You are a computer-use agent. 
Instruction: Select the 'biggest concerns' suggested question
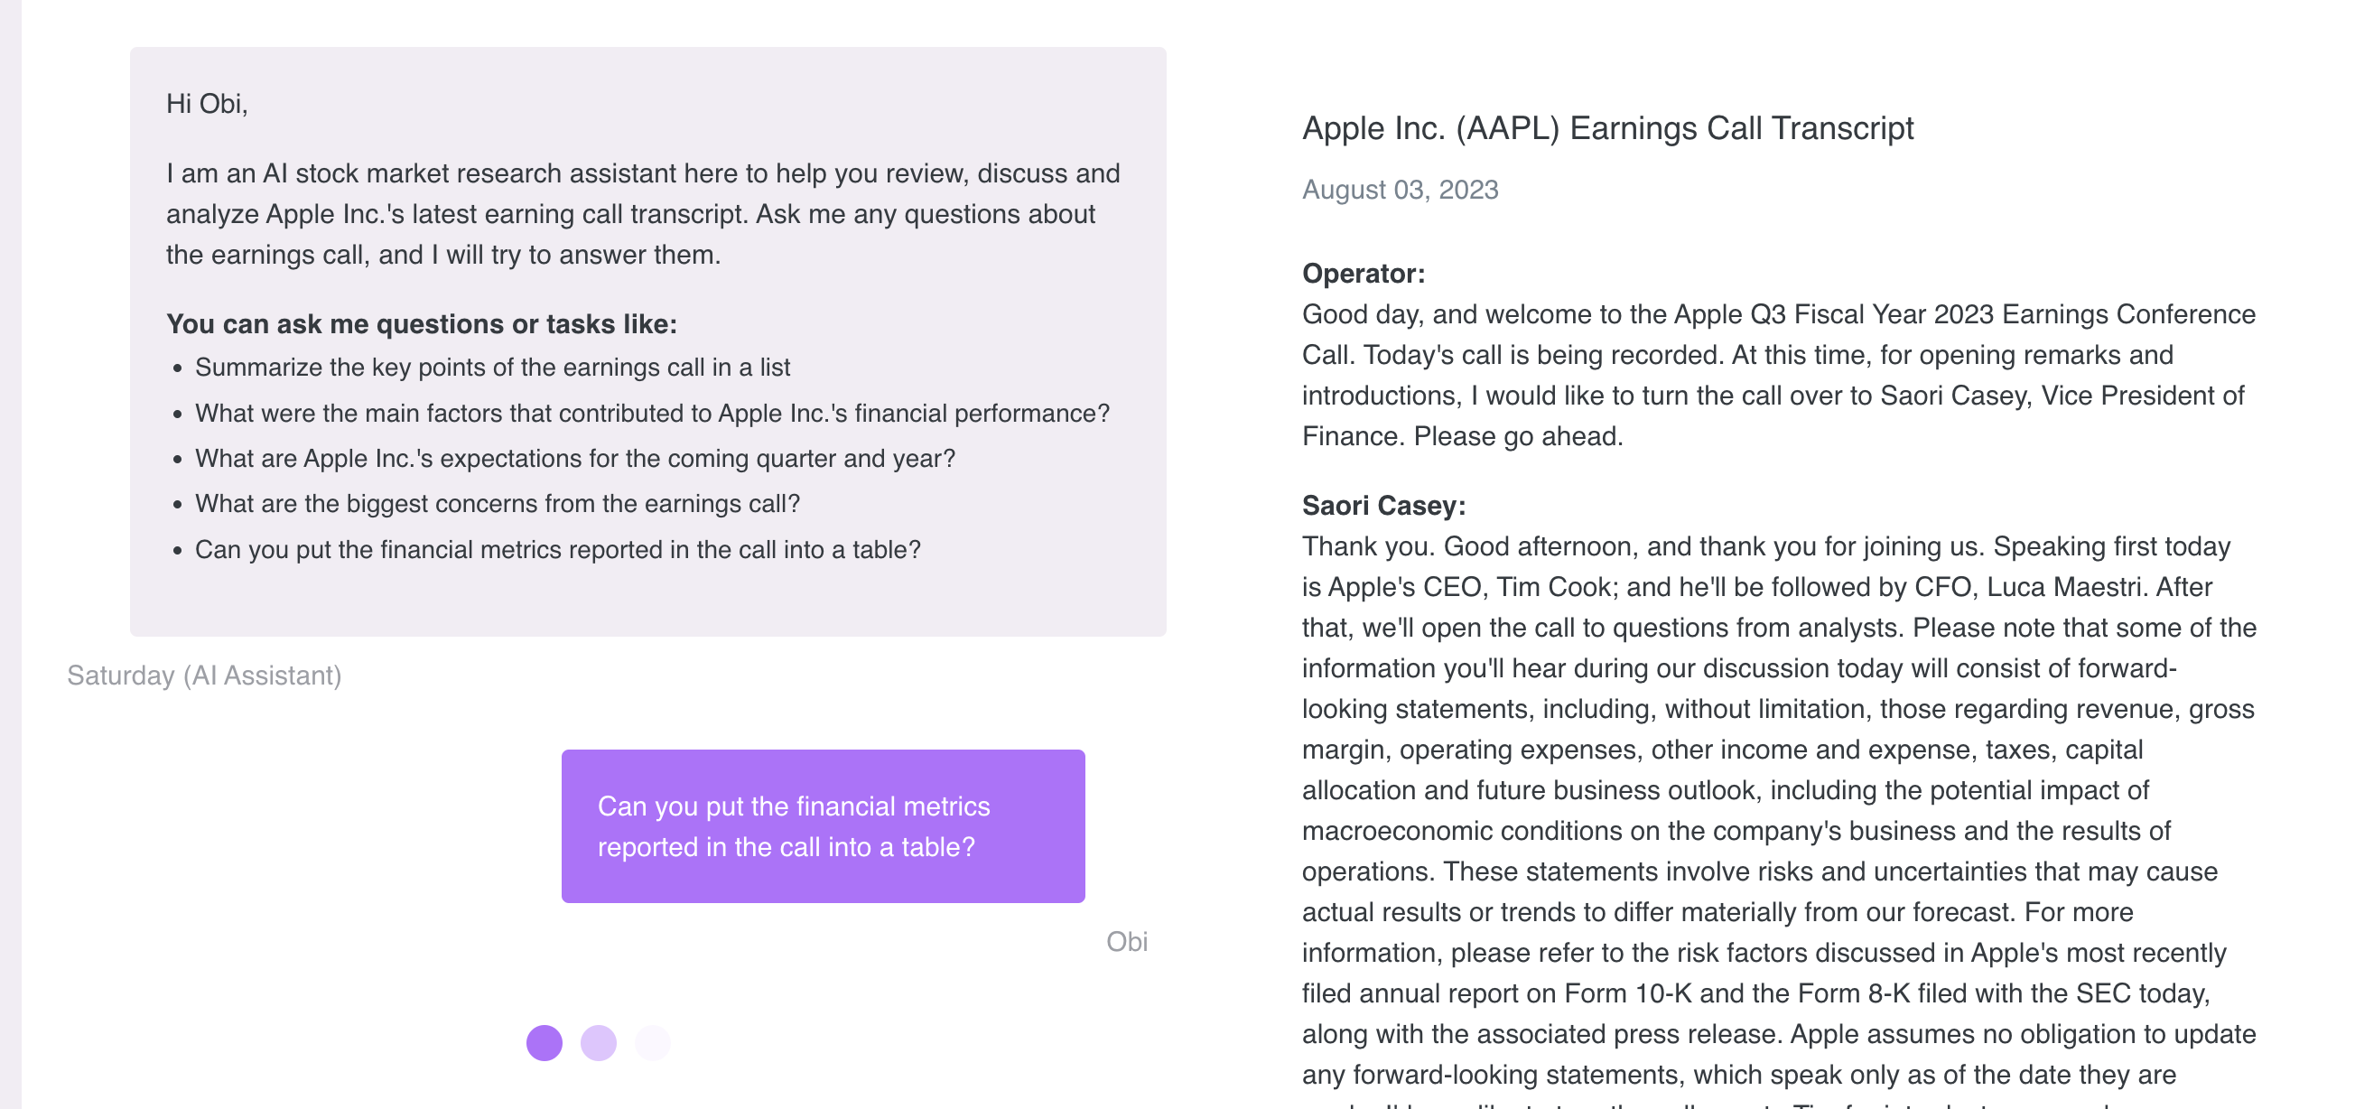coord(497,504)
